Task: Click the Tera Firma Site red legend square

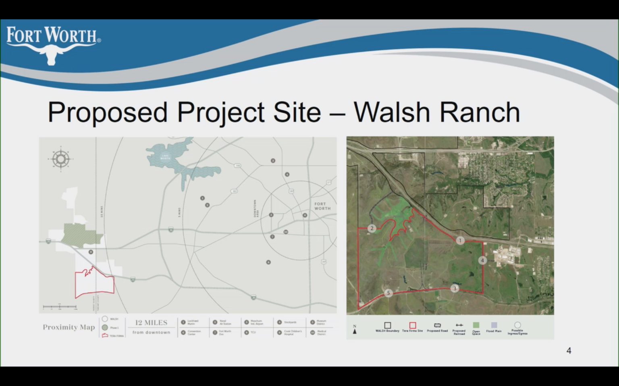Action: [x=412, y=325]
